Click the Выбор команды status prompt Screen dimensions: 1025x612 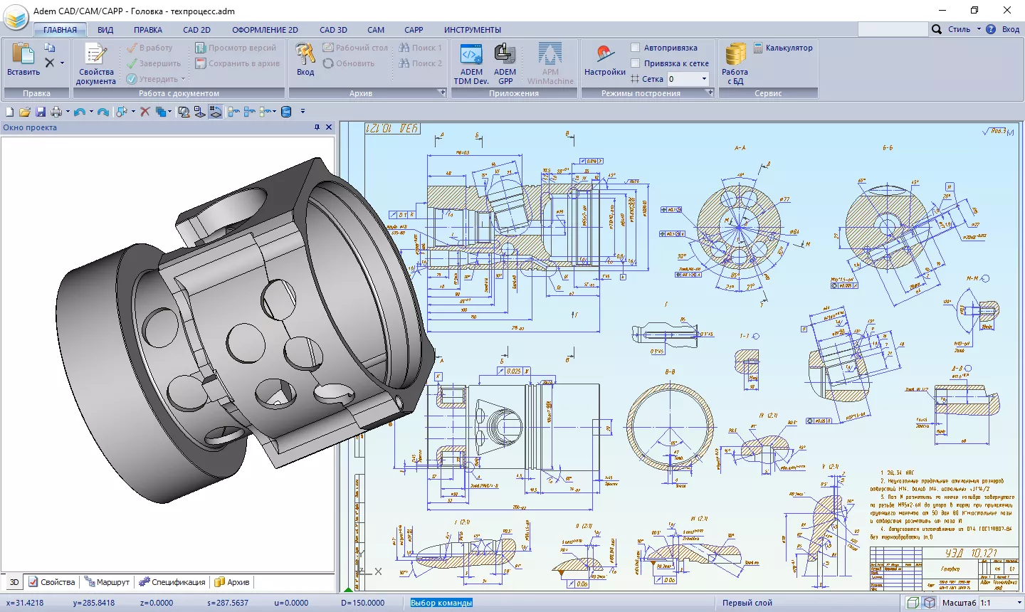coord(441,603)
